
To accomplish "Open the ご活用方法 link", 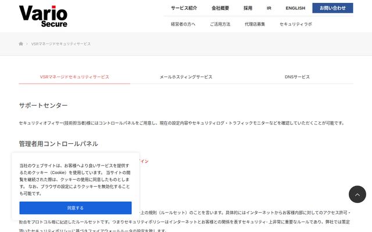I will (220, 24).
